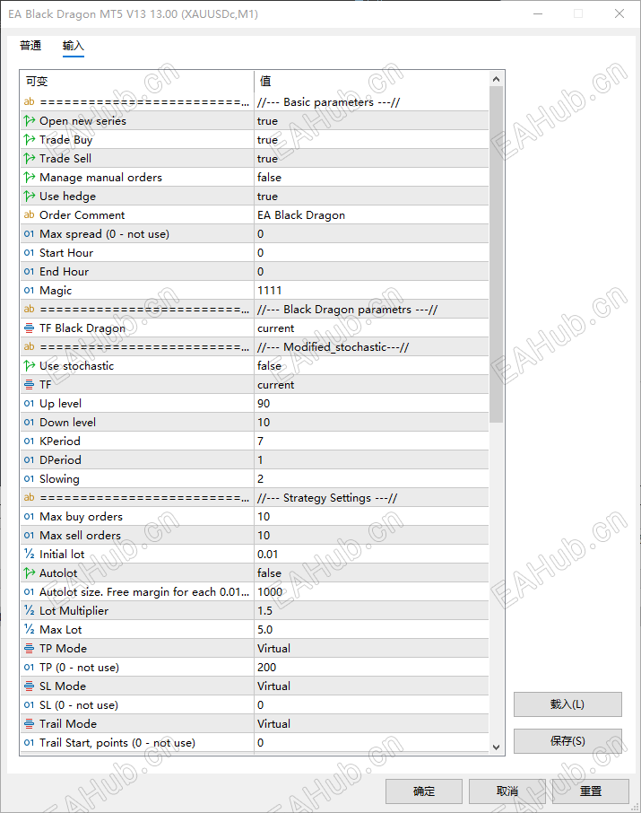The image size is (641, 813).
Task: Click the 载入(L) load button
Action: click(567, 704)
